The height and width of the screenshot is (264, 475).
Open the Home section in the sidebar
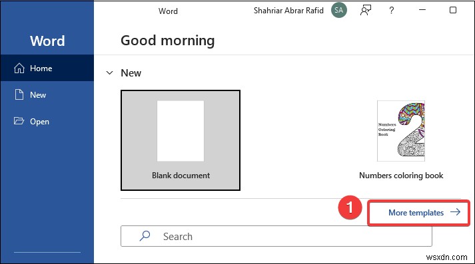tap(47, 68)
